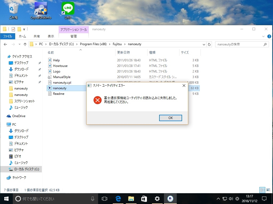Select the Help HTML file
The height and width of the screenshot is (204, 273).
pyautogui.click(x=56, y=60)
